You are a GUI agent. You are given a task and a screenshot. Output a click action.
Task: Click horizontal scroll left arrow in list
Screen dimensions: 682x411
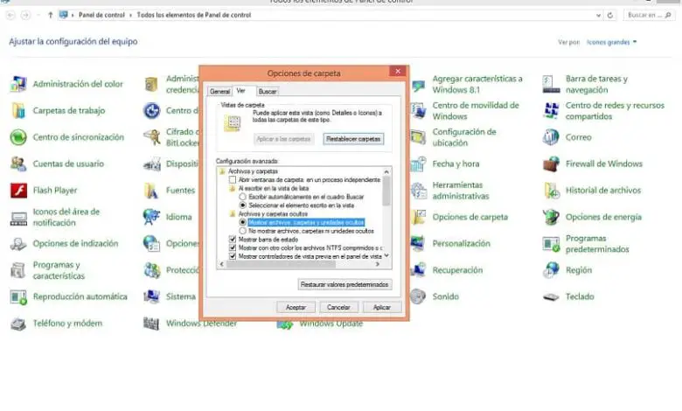pyautogui.click(x=222, y=264)
